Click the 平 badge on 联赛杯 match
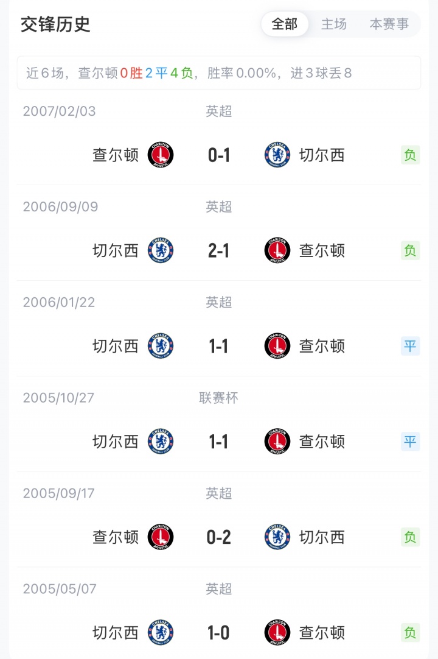Image resolution: width=438 pixels, height=659 pixels. (x=411, y=442)
